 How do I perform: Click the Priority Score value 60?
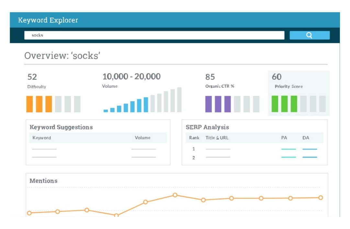(x=277, y=77)
